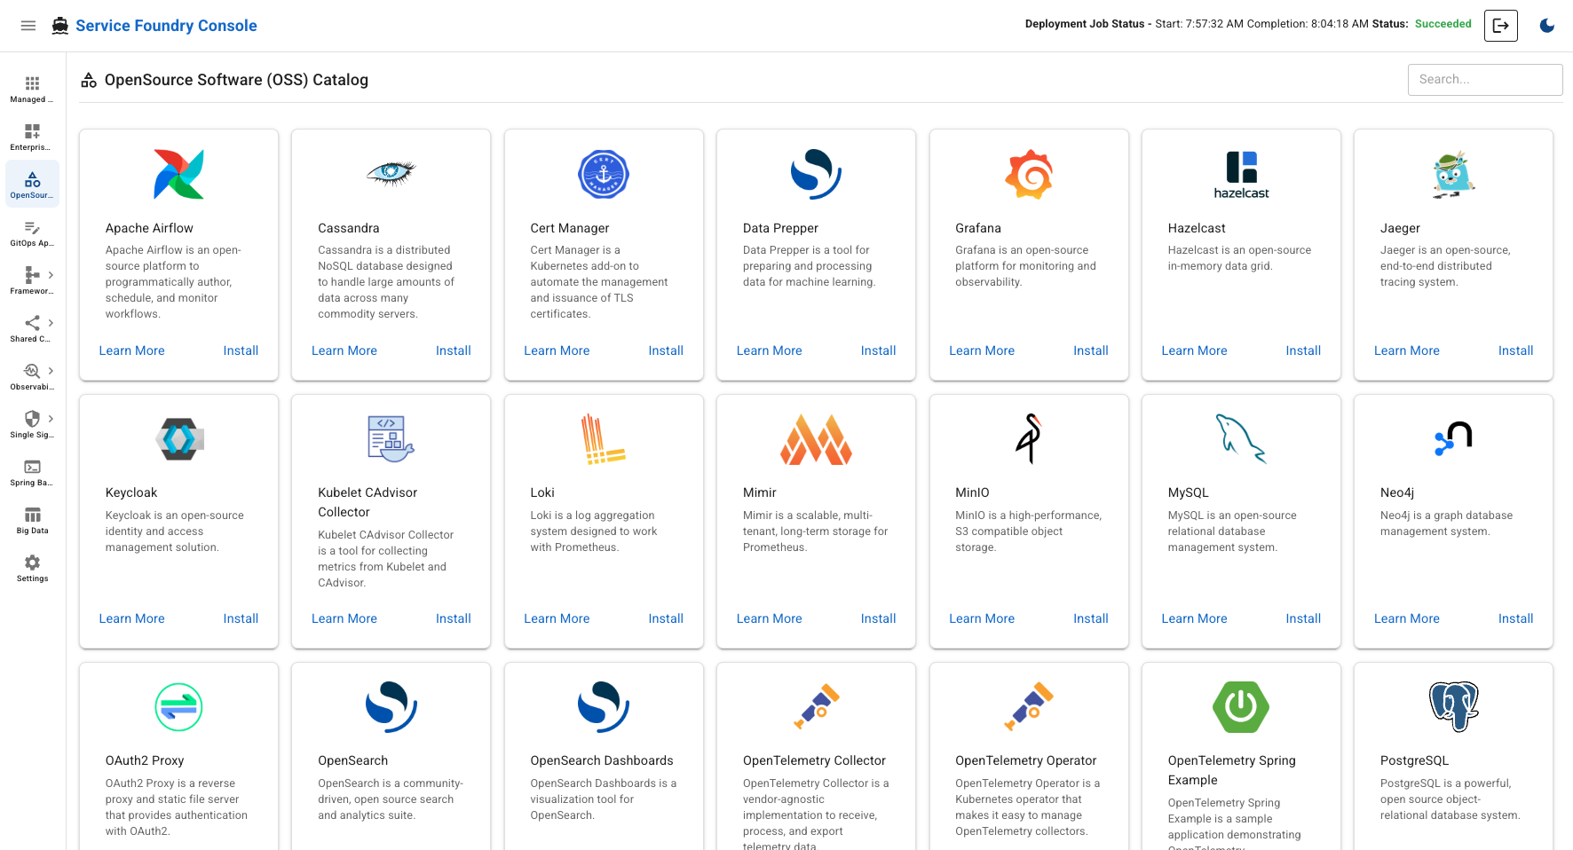Open Framework sidebar icon
This screenshot has height=850, width=1573.
click(32, 274)
